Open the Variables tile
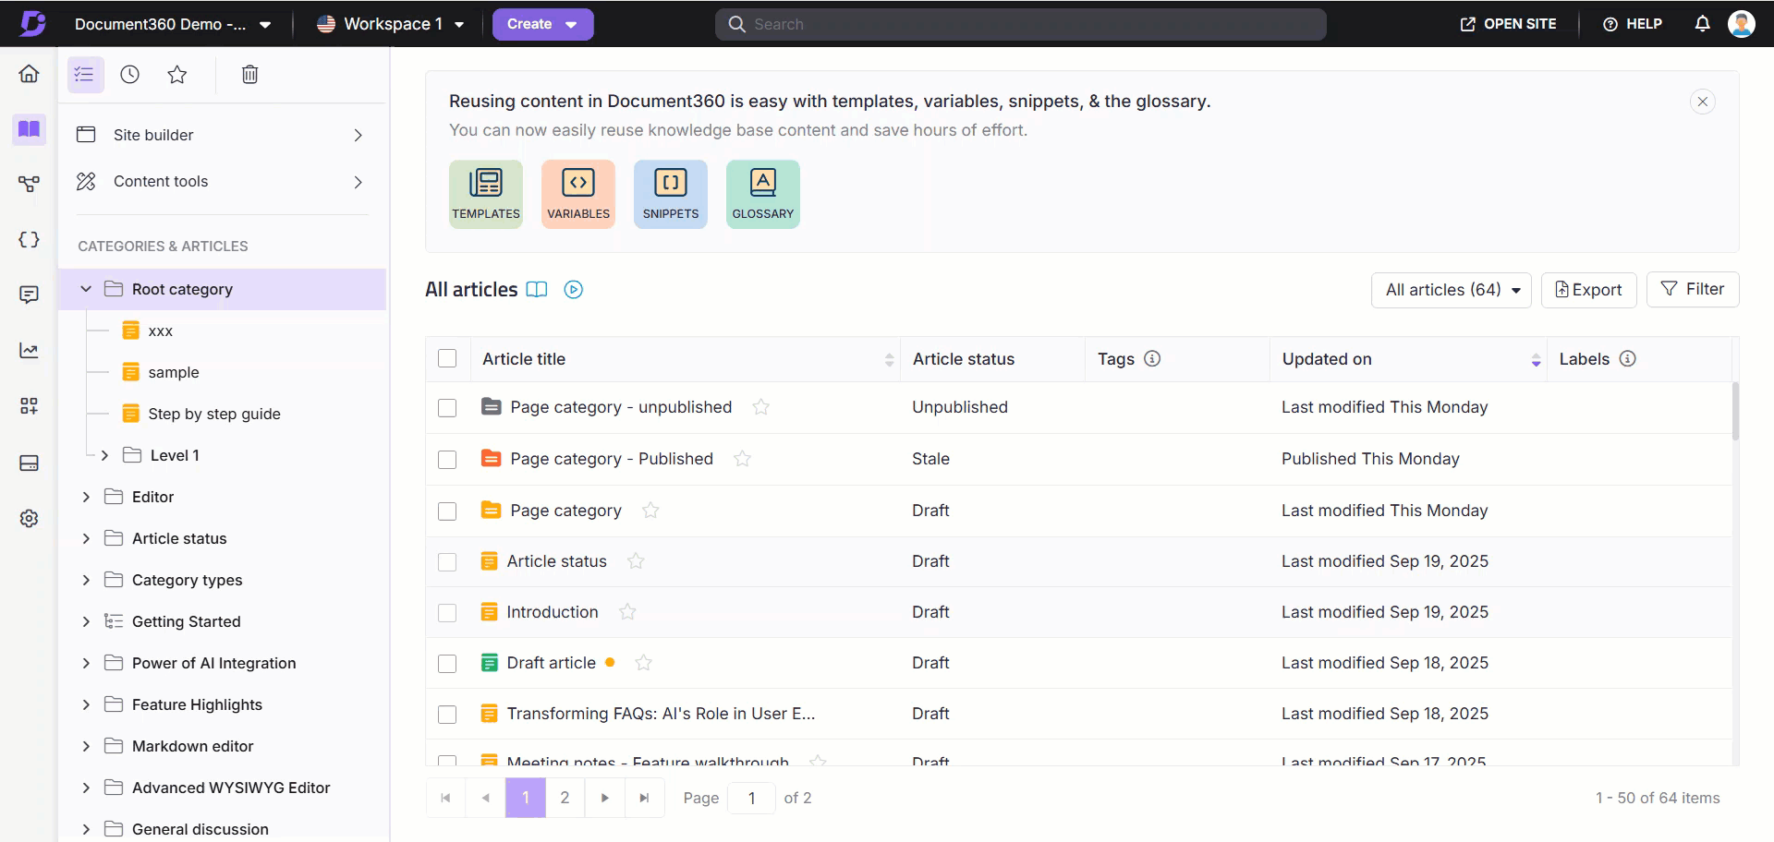 (x=577, y=193)
